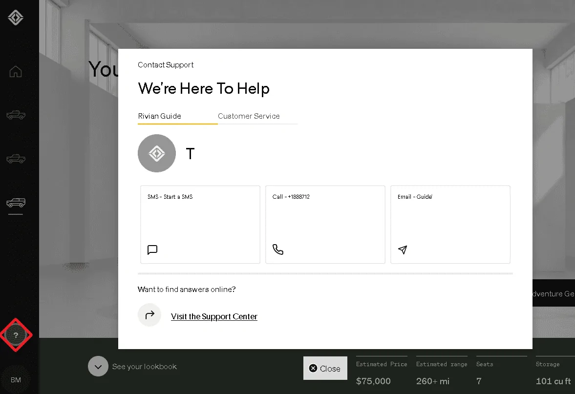Click the Rivian Guide avatar circle
Image resolution: width=575 pixels, height=394 pixels.
coord(157,153)
